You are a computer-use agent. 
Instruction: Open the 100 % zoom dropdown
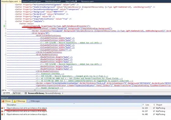[x=9, y=90]
